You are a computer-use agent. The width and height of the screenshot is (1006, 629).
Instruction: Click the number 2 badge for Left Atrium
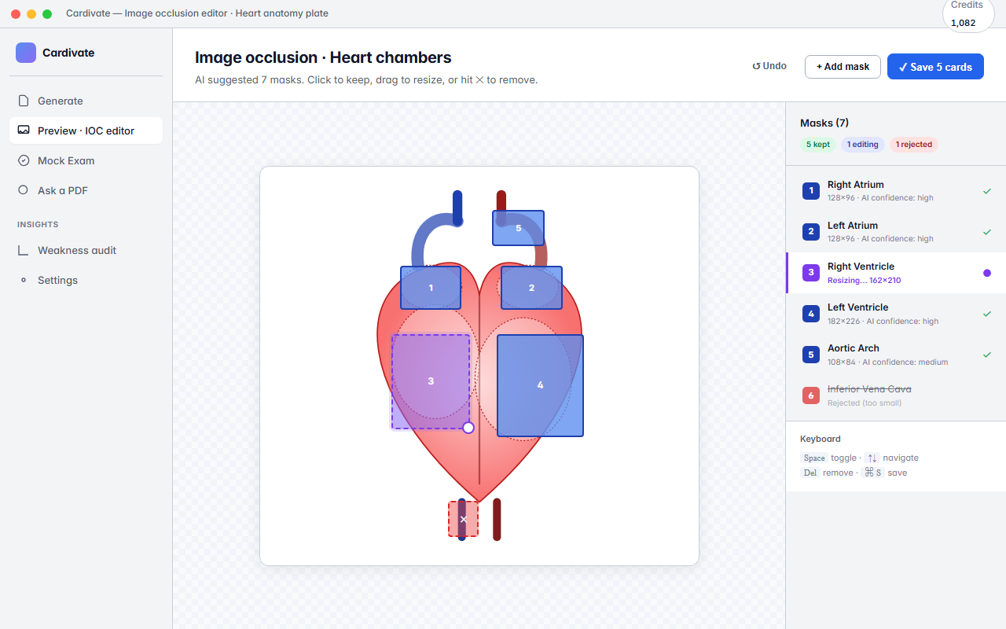pyautogui.click(x=811, y=232)
